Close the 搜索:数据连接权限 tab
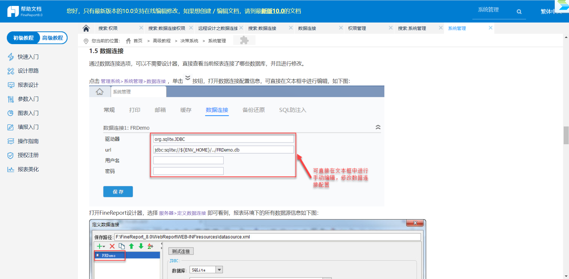This screenshot has height=279, width=569. click(x=191, y=28)
